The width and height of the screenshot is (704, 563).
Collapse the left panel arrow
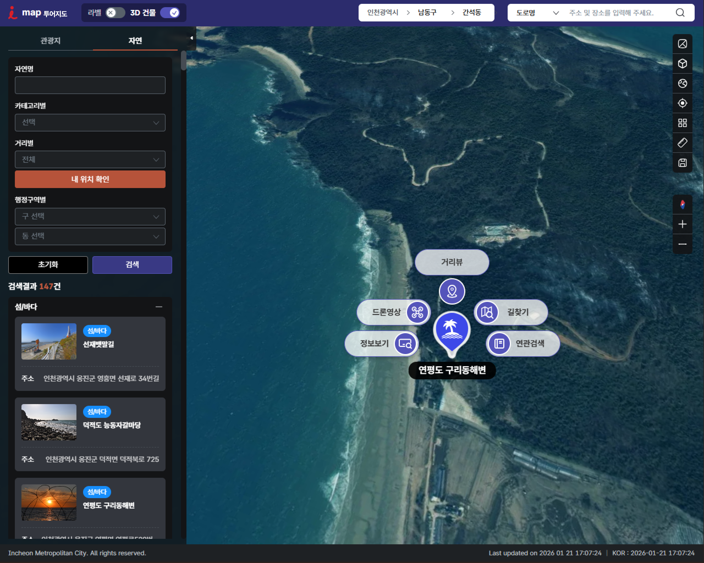pos(192,38)
